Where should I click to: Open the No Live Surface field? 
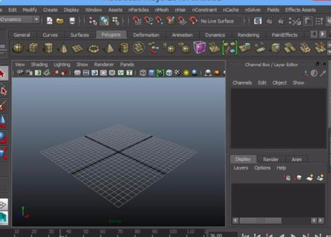click(217, 21)
